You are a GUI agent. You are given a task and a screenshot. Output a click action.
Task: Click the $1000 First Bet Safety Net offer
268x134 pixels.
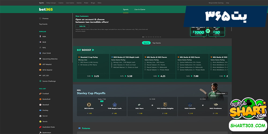(x=198, y=31)
